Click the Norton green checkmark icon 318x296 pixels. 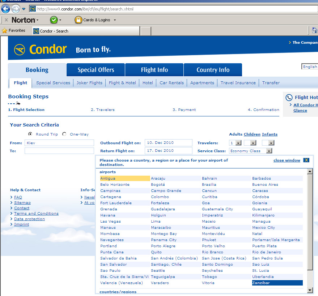[54, 20]
